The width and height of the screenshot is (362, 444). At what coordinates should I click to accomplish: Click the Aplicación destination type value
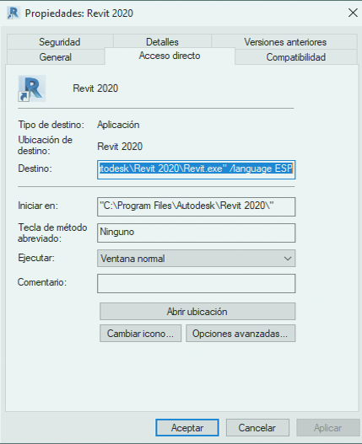(118, 125)
